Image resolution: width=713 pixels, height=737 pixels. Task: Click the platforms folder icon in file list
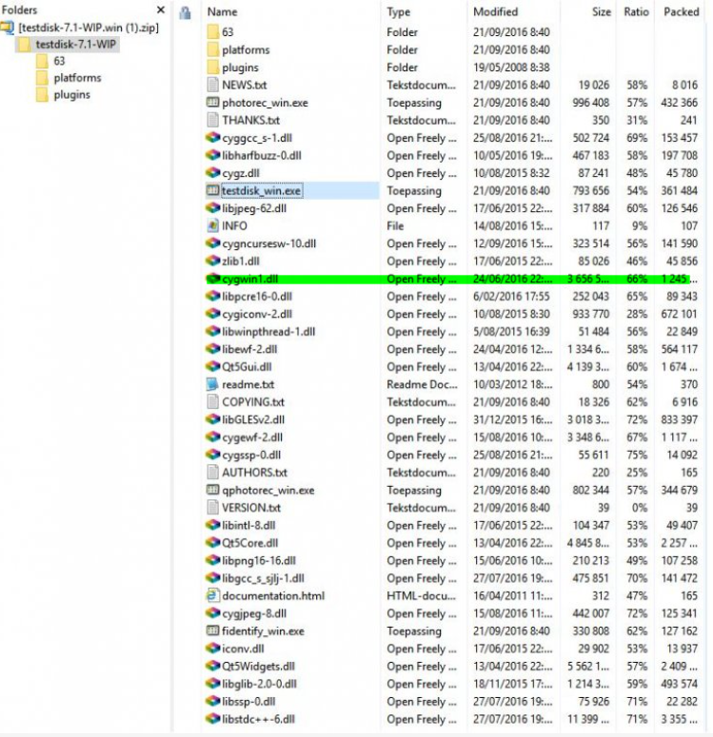click(212, 49)
